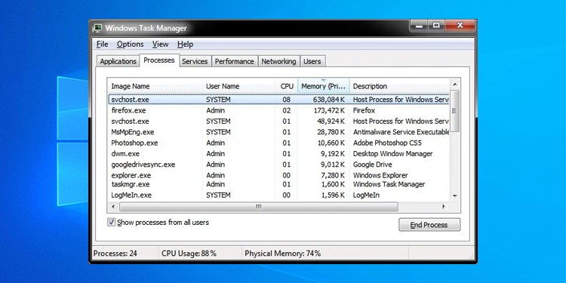Close the Windows Task Manager window
Screen dimensions: 566x283
tap(460, 26)
